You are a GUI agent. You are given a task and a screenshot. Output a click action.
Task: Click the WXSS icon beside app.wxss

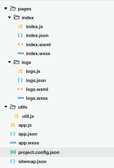[x=13, y=143]
